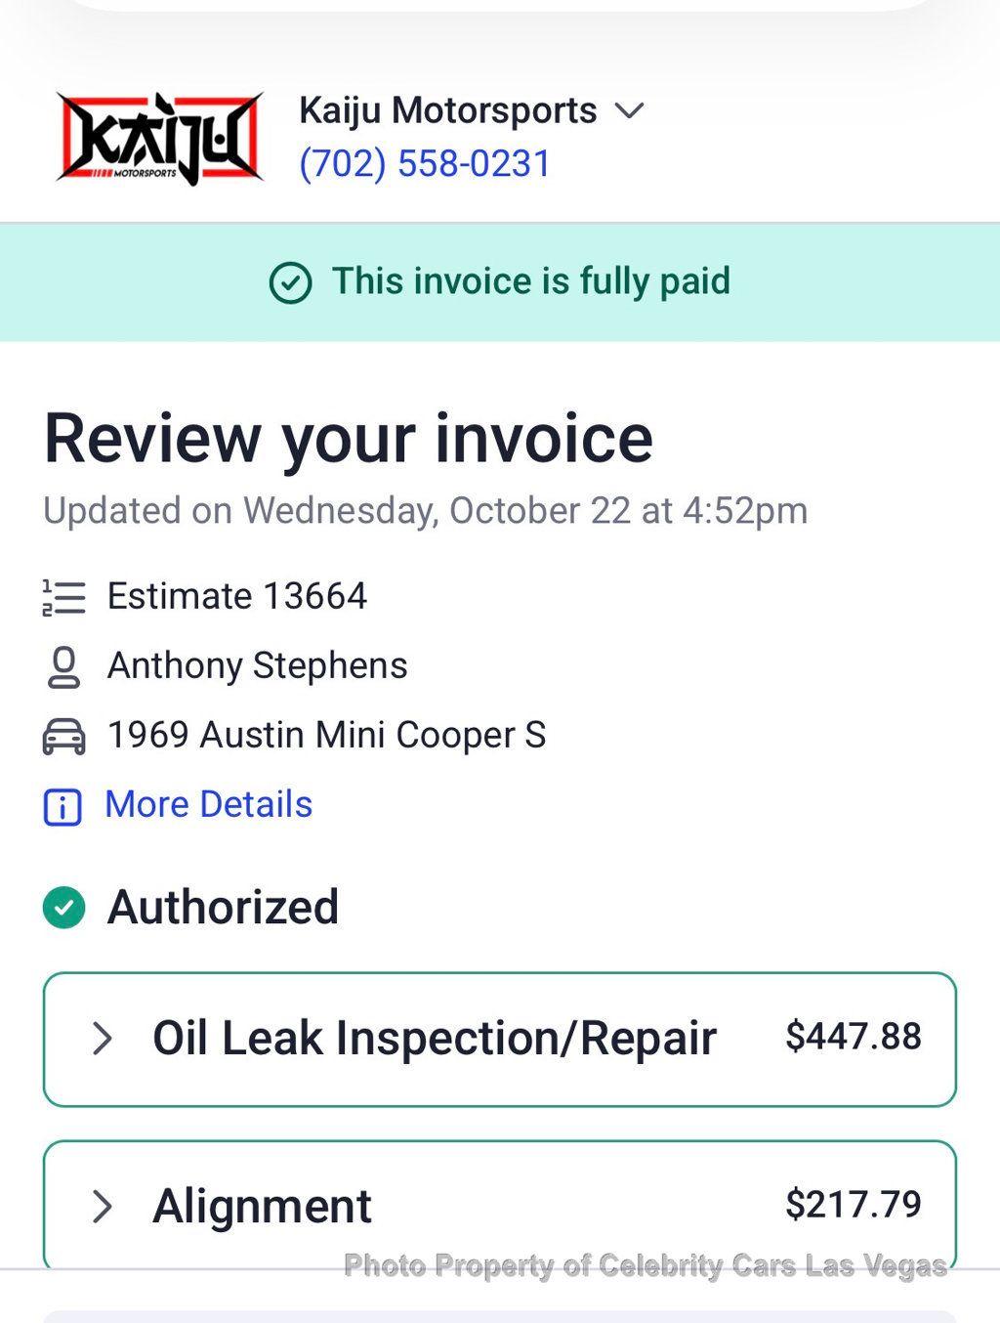Open the Oil Leak Inspection/Repair line item
Image resolution: width=1000 pixels, height=1323 pixels.
[x=435, y=1038]
